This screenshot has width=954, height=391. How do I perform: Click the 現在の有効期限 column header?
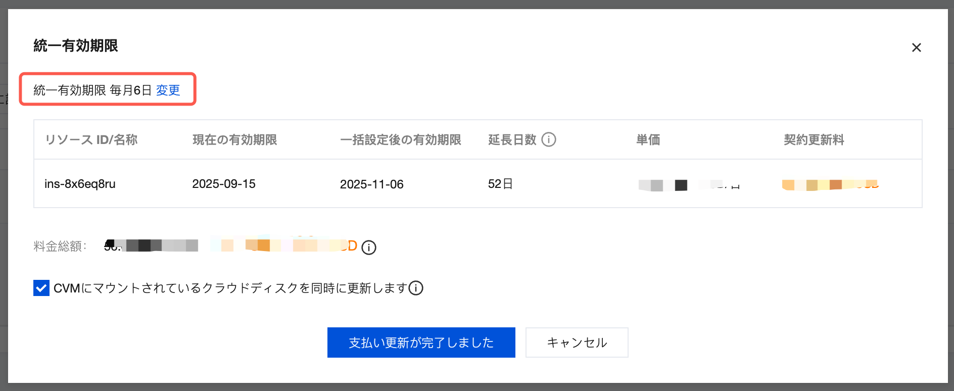click(x=234, y=139)
